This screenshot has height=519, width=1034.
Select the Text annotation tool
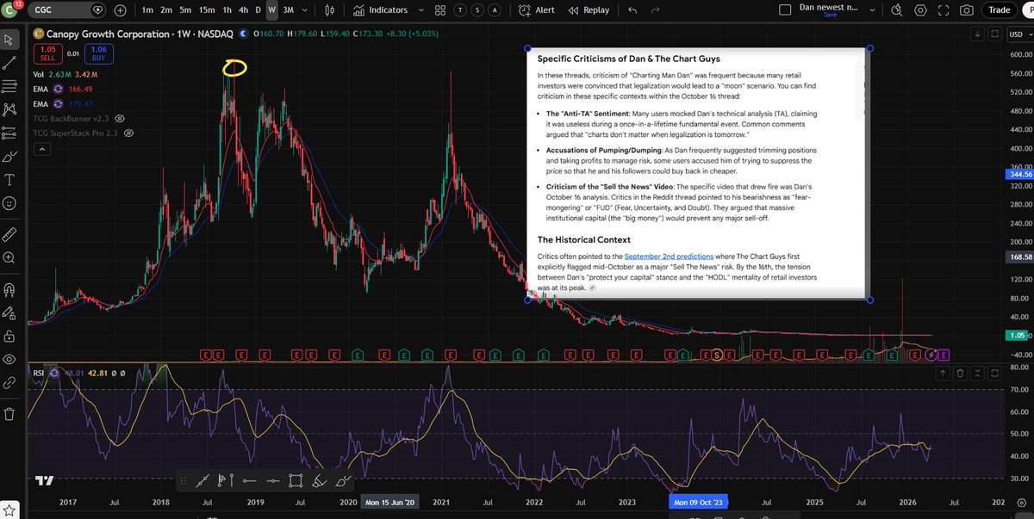(9, 180)
